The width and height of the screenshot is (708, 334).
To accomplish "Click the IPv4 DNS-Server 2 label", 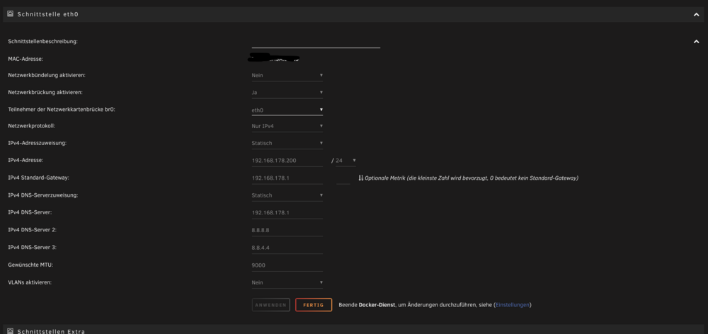I will [x=32, y=230].
